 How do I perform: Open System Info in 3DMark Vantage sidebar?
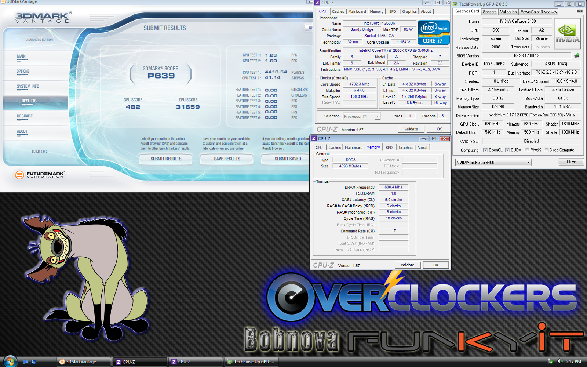point(28,87)
